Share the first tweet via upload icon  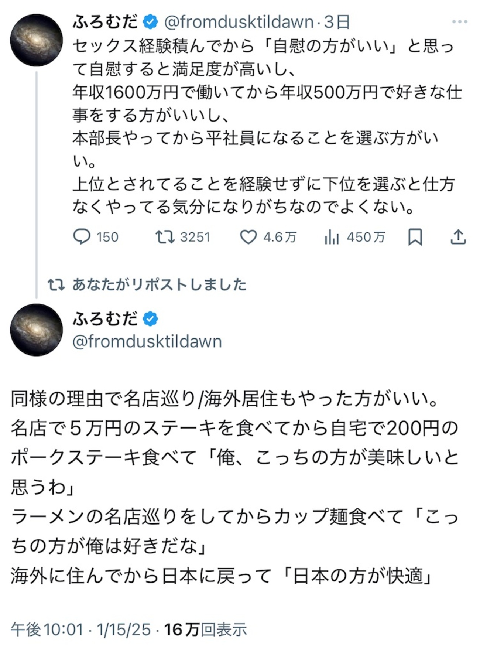pos(458,237)
